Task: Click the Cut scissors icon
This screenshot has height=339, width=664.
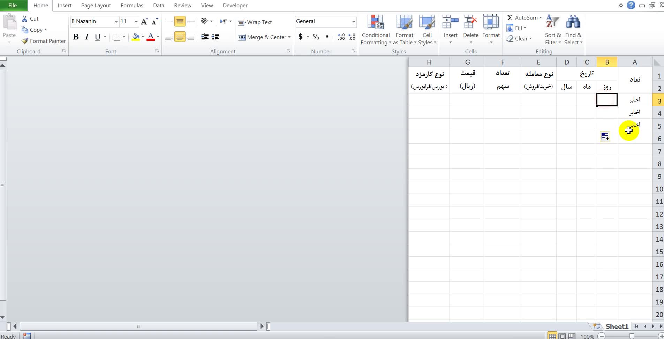Action: tap(25, 19)
